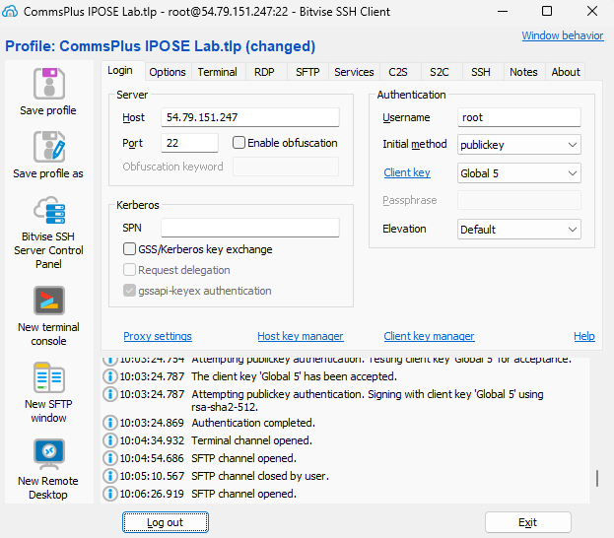Viewport: 614px width, 538px height.
Task: Click profile title 'CommsPlus IPOSE Lab.tlp (changed)'
Action: [x=187, y=46]
